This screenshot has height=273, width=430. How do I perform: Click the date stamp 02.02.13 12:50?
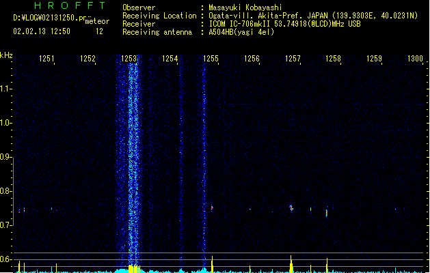point(42,31)
